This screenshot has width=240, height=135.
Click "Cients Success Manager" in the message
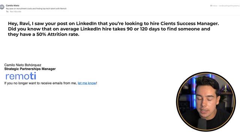(190, 24)
